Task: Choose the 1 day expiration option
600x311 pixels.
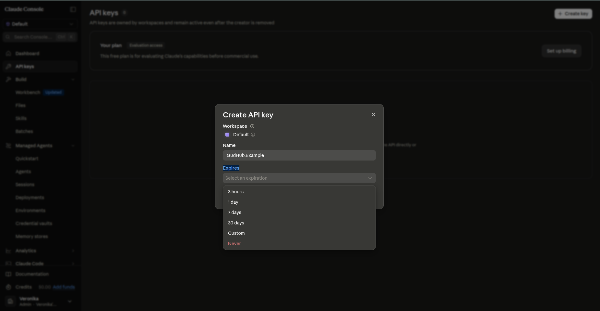Action: (299, 202)
